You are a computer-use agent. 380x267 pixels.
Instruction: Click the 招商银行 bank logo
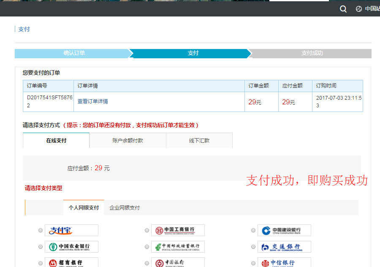pyautogui.click(x=71, y=262)
